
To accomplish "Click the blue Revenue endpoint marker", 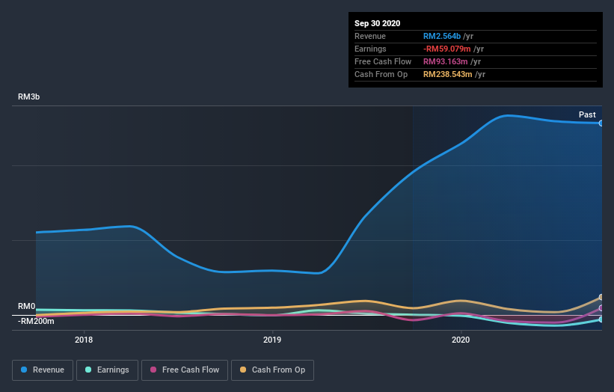I will tap(601, 123).
